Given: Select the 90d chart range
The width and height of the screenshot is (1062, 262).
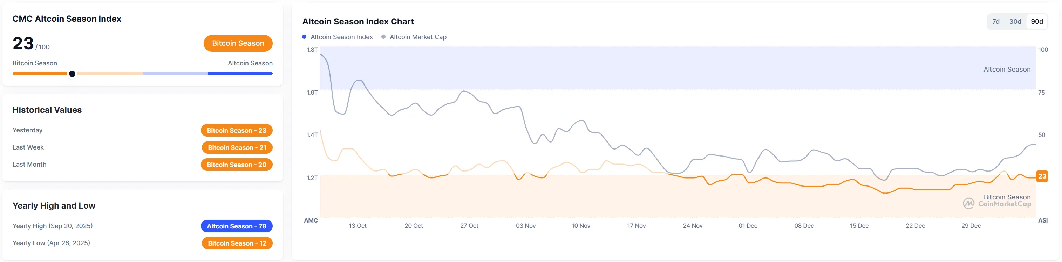Looking at the screenshot, I should [x=1036, y=22].
